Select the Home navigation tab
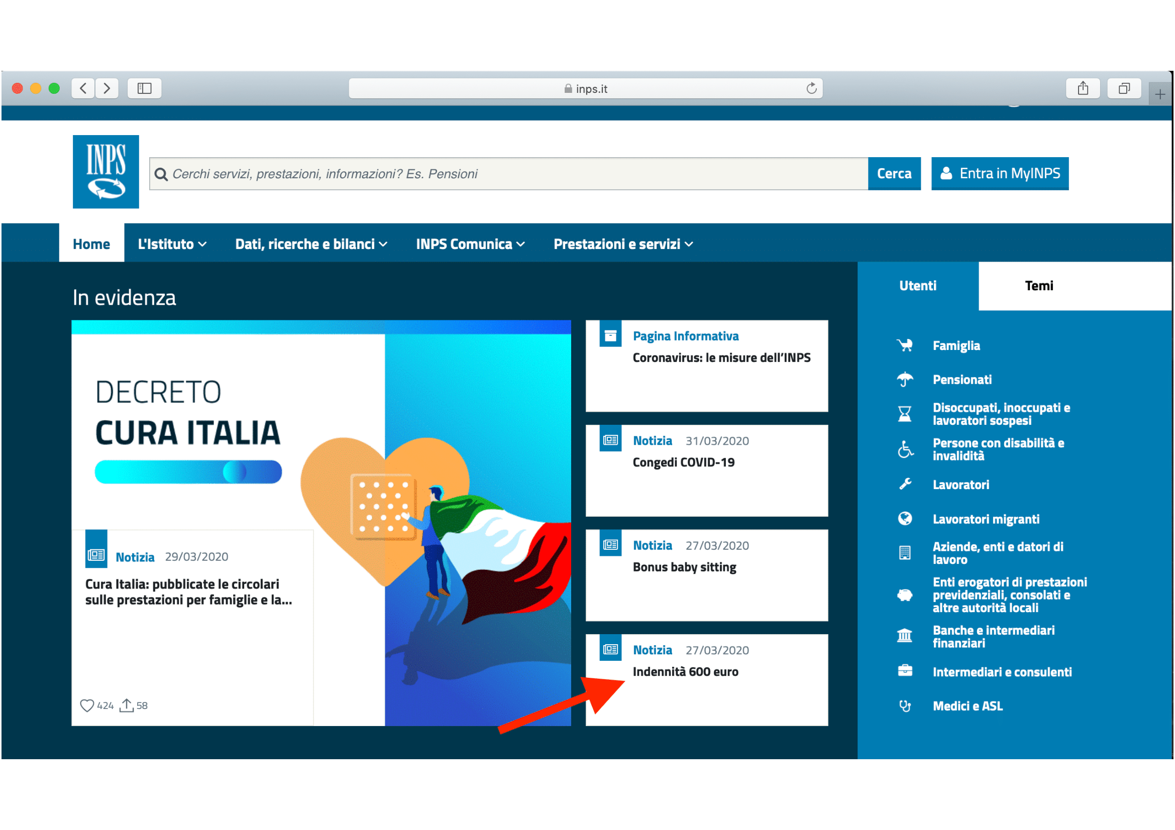This screenshot has height=830, width=1175. click(x=91, y=244)
